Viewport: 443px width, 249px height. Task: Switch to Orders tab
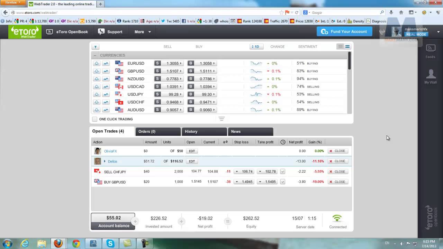[x=158, y=131]
